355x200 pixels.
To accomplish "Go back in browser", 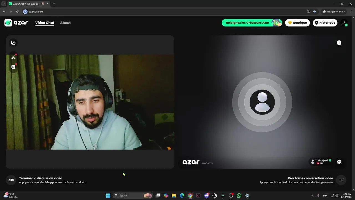I will tap(4, 12).
